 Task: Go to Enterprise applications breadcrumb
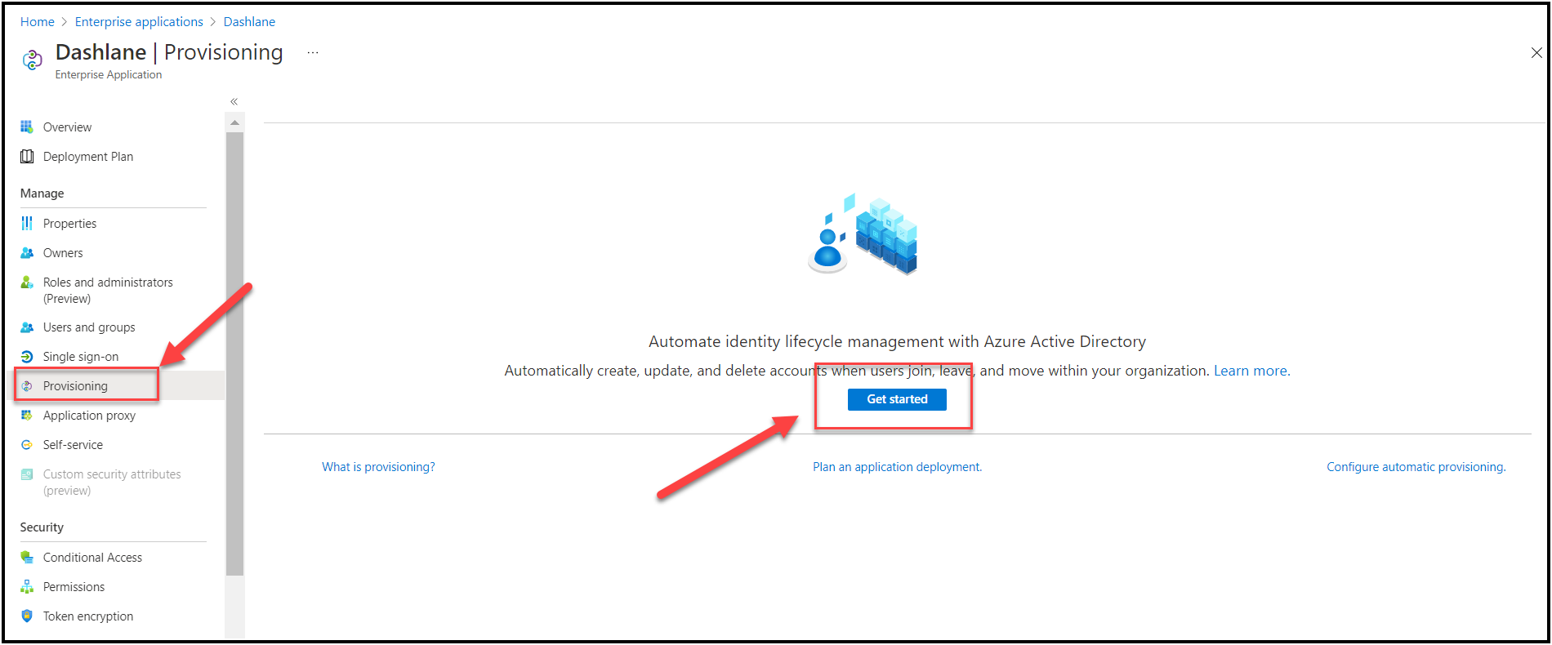pos(139,22)
